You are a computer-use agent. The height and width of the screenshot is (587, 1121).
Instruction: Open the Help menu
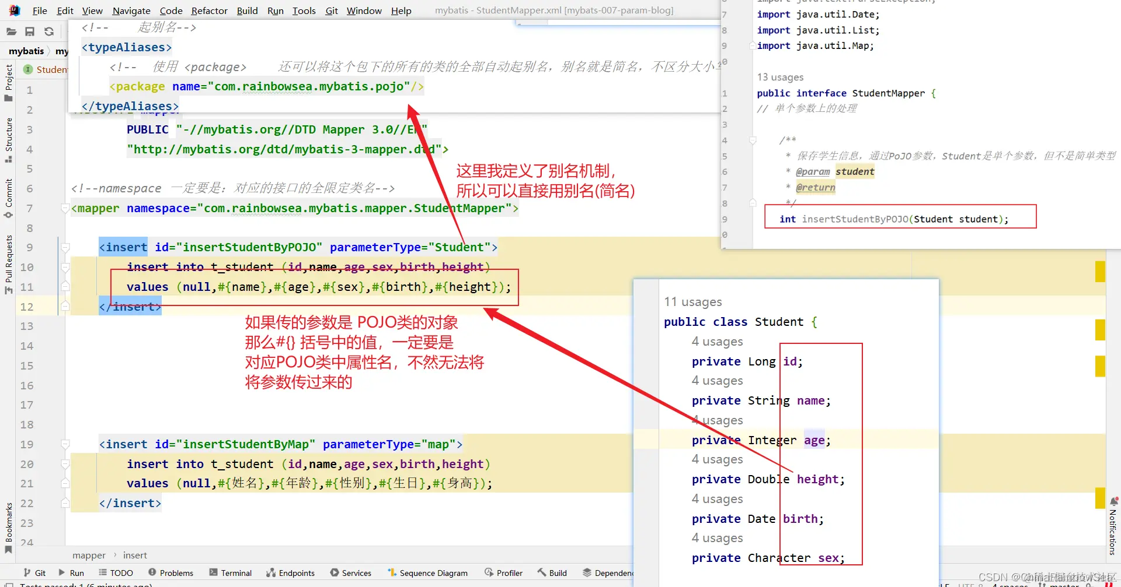pos(401,10)
